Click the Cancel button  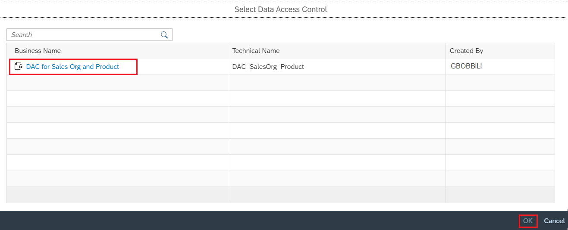coord(554,221)
